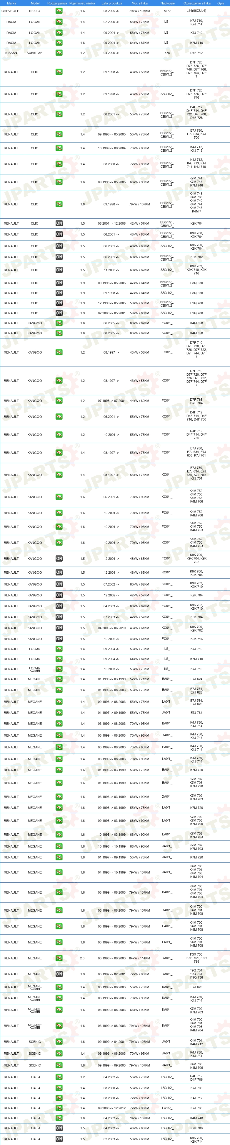This screenshot has height=1145, width=230.
Task: Select diesel icon for Kangoo 04.2003 row
Action: tap(59, 606)
